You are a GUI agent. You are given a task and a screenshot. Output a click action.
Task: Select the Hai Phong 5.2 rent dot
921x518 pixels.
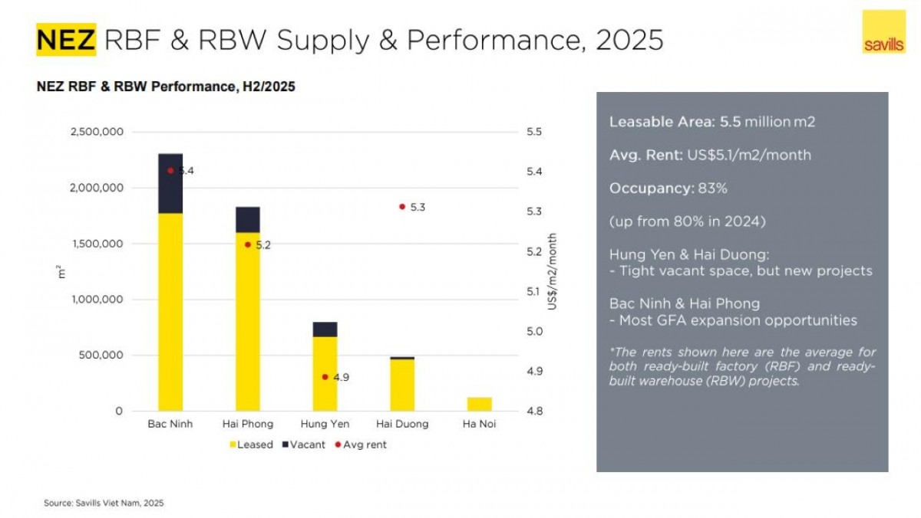tap(247, 244)
